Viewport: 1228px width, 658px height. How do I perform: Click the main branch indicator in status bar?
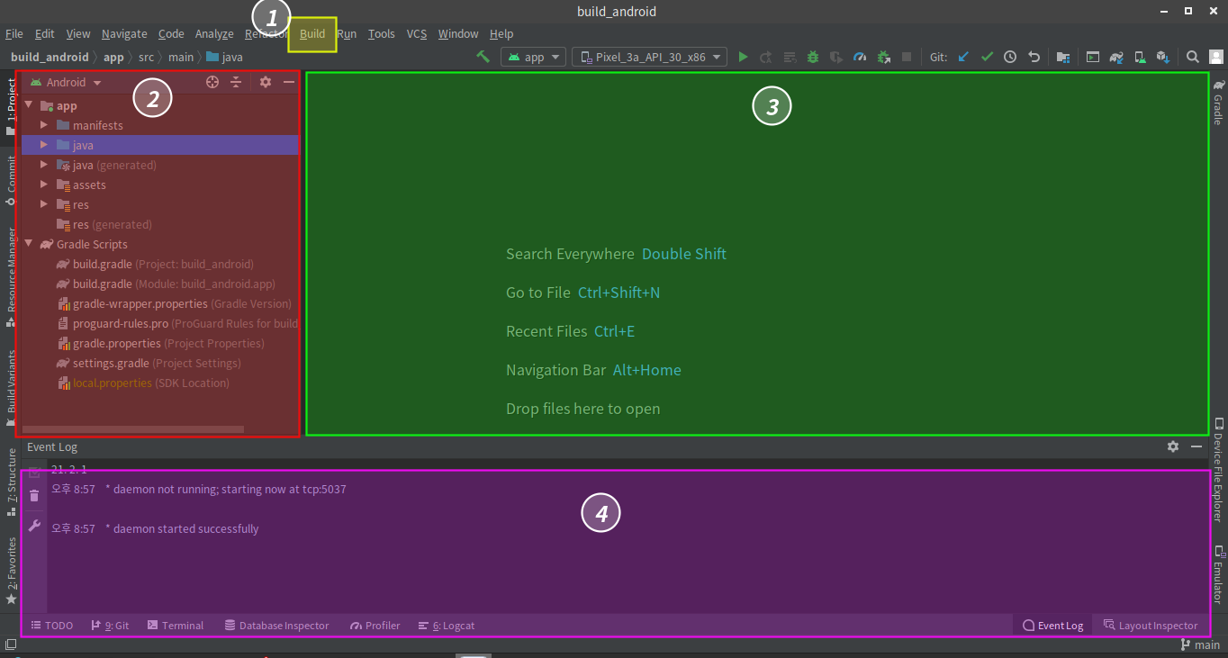[x=1200, y=644]
